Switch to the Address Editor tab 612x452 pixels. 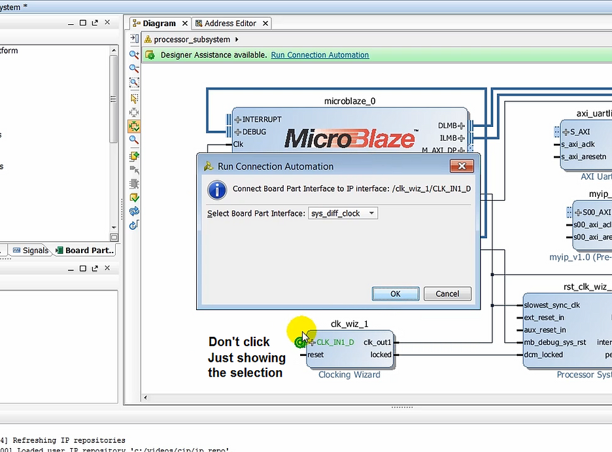230,24
